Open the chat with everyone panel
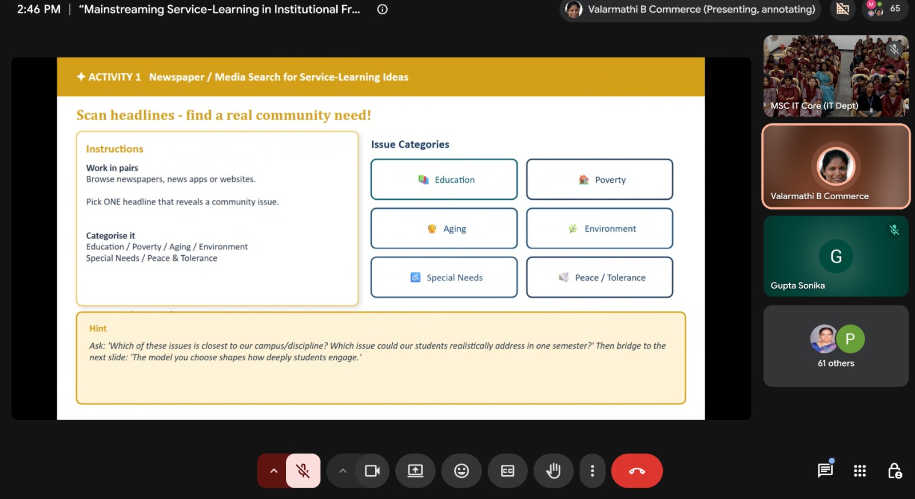The height and width of the screenshot is (499, 915). (825, 470)
